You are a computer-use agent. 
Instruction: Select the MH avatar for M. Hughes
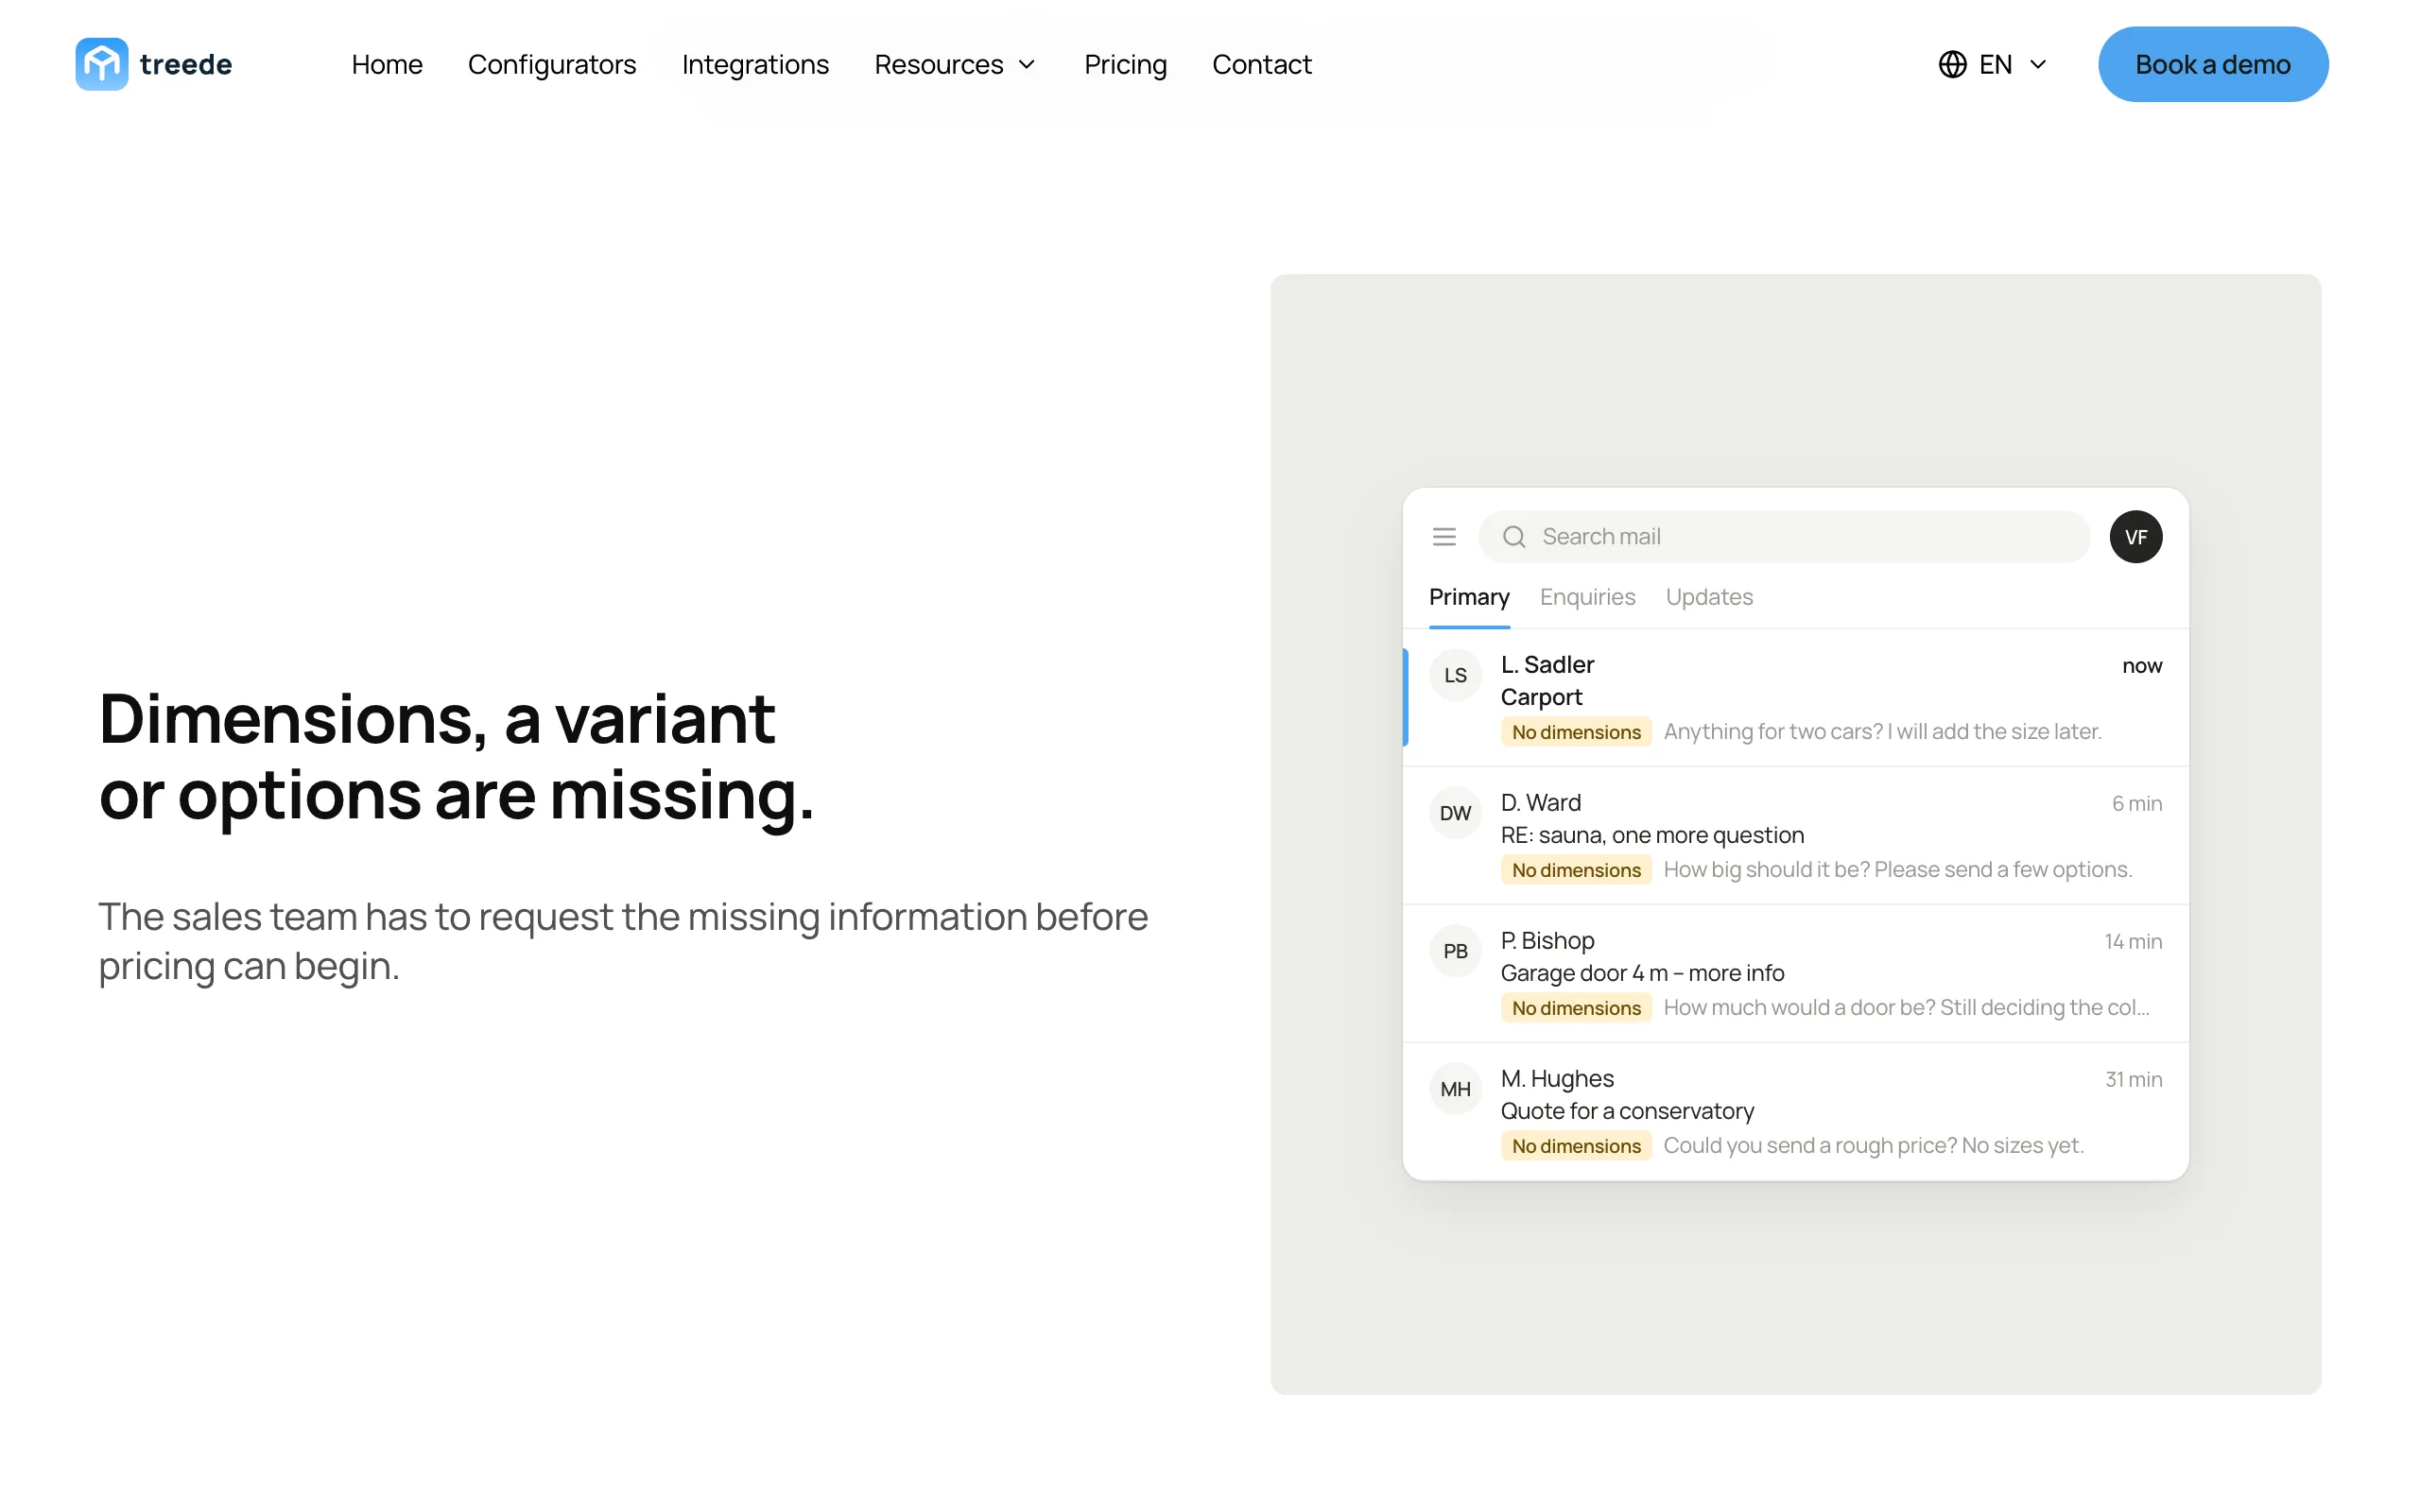[1455, 1089]
